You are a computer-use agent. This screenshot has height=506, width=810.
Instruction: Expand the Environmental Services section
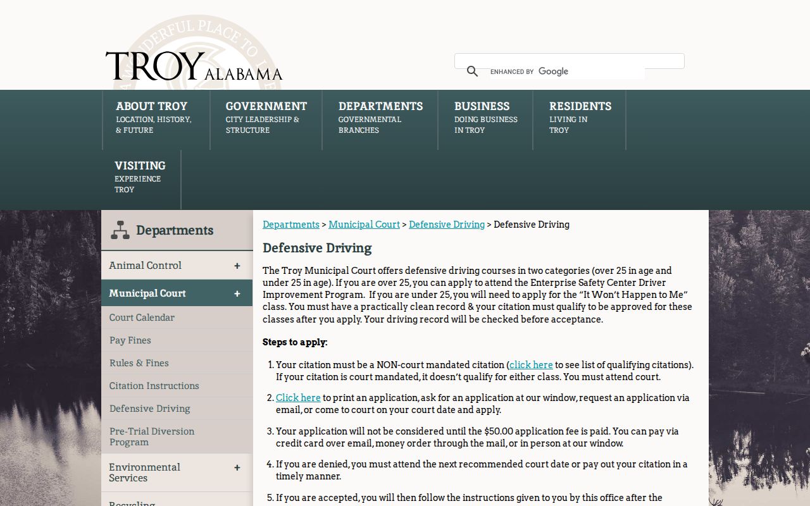[237, 468]
